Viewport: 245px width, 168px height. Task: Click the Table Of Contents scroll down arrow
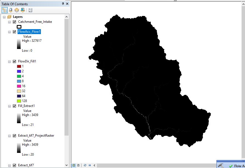point(67,165)
